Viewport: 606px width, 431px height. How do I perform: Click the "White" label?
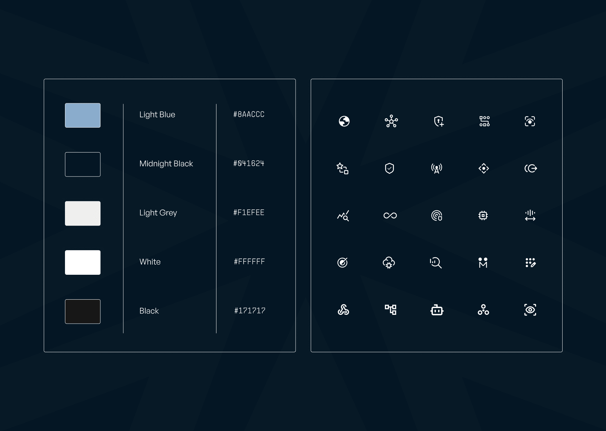[x=150, y=262]
